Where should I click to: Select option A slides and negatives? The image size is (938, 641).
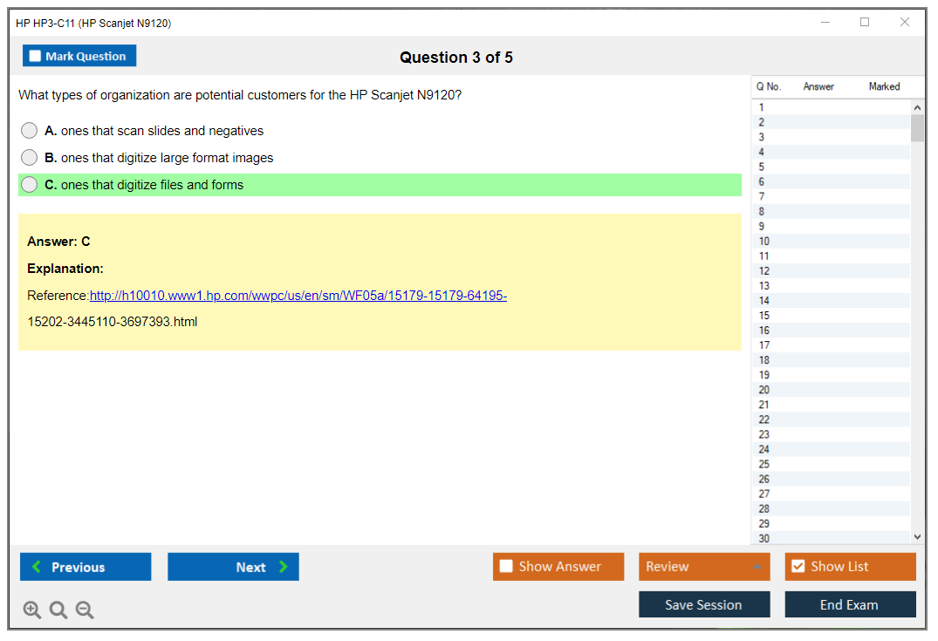coord(30,131)
